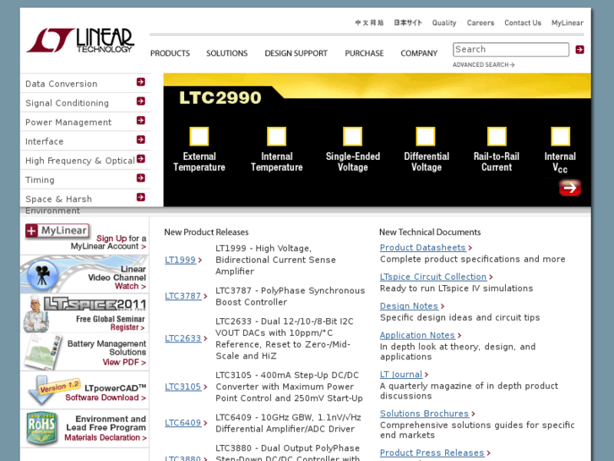The width and height of the screenshot is (614, 461).
Task: Open the LTC2633 product link
Action: (x=183, y=338)
